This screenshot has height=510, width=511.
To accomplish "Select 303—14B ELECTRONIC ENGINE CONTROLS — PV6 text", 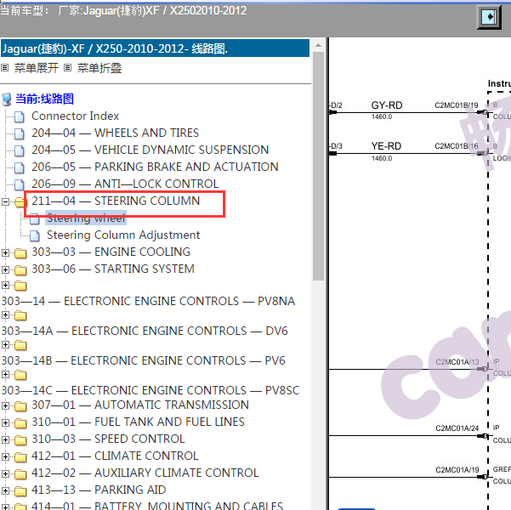I will (144, 360).
